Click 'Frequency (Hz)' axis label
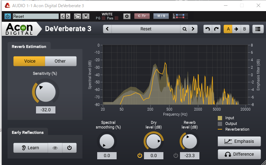 tap(175, 114)
